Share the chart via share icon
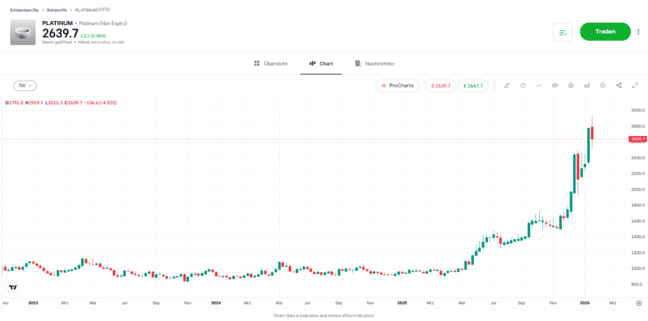Screen dimensions: 648x321 [618, 85]
